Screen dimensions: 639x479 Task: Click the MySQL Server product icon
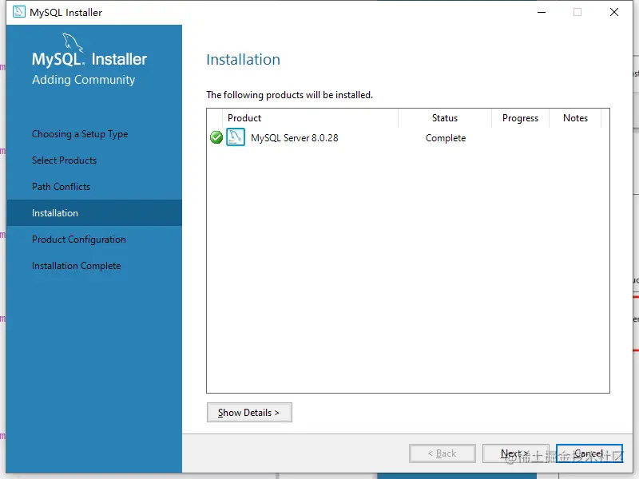click(x=236, y=137)
